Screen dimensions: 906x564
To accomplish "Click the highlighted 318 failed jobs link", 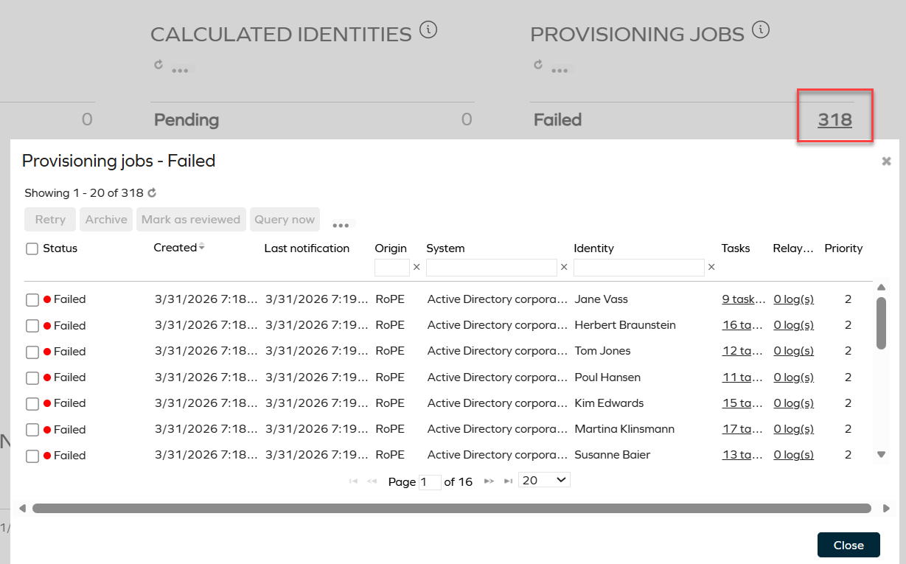I will [834, 119].
